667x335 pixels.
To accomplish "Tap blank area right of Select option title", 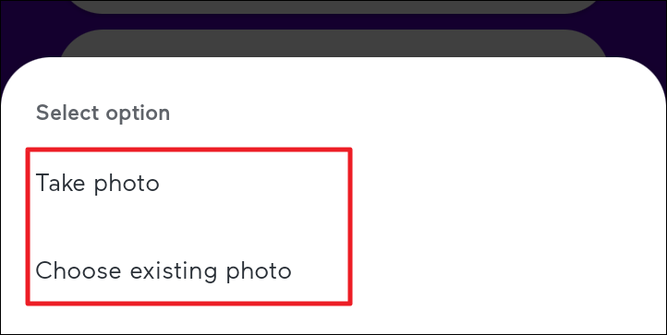I will 404,114.
